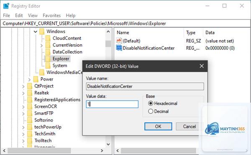
Task: Click the Softorino folder icon
Action: coord(30,120)
